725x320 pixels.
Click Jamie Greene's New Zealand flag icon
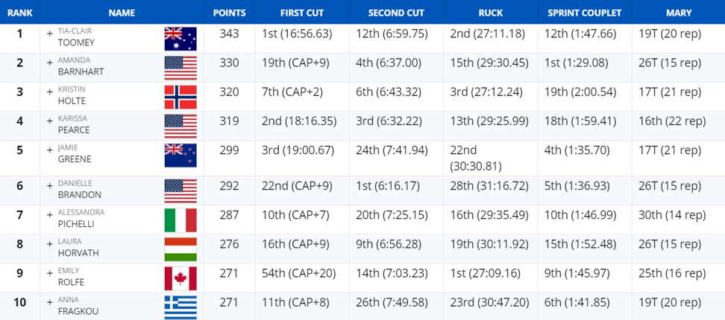tap(181, 156)
